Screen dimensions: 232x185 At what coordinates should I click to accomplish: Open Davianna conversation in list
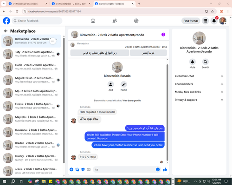(x=32, y=132)
